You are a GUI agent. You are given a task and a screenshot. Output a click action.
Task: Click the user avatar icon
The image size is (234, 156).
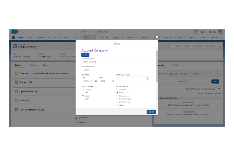pyautogui.click(x=220, y=32)
